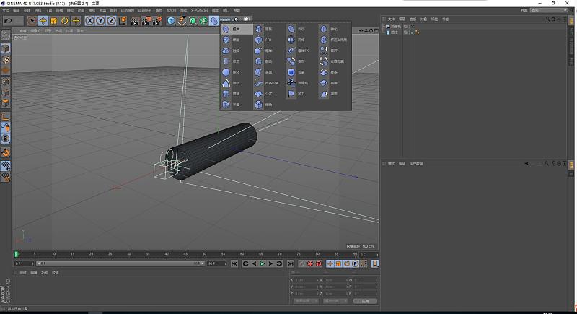Viewport: 577px width, 314px height.
Task: Open the object manager 编辑 menu
Action: (x=402, y=19)
